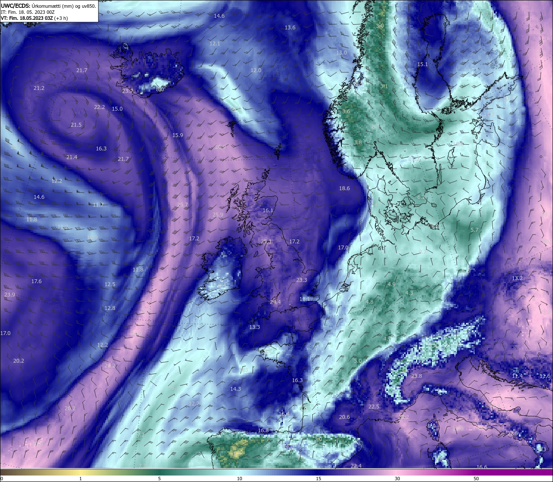Click the legend tick label '1'
Screen dimensions: 553x482
81,479
